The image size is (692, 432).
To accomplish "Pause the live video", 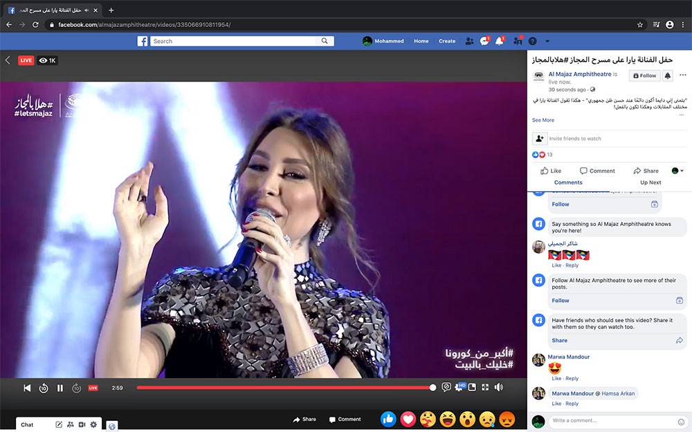I will [x=60, y=388].
